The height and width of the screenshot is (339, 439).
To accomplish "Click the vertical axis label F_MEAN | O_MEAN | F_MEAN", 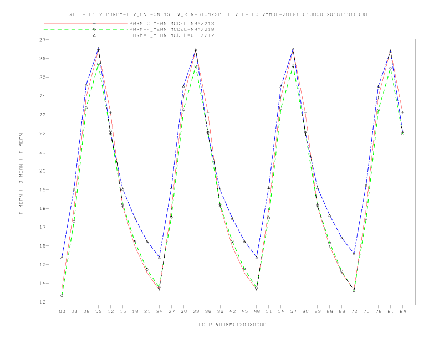I will (21, 174).
